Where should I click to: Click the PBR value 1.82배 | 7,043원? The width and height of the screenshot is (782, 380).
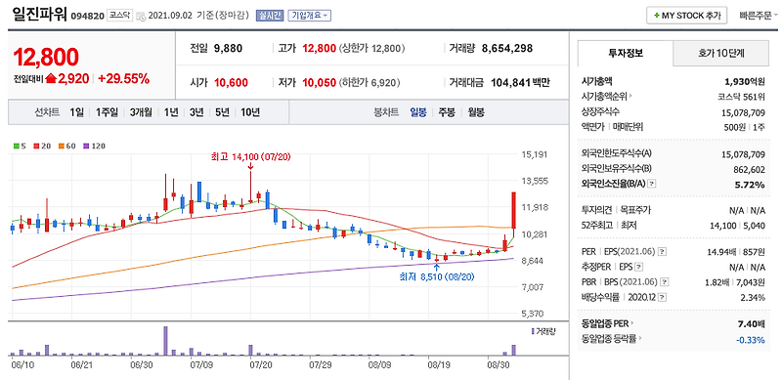735,282
